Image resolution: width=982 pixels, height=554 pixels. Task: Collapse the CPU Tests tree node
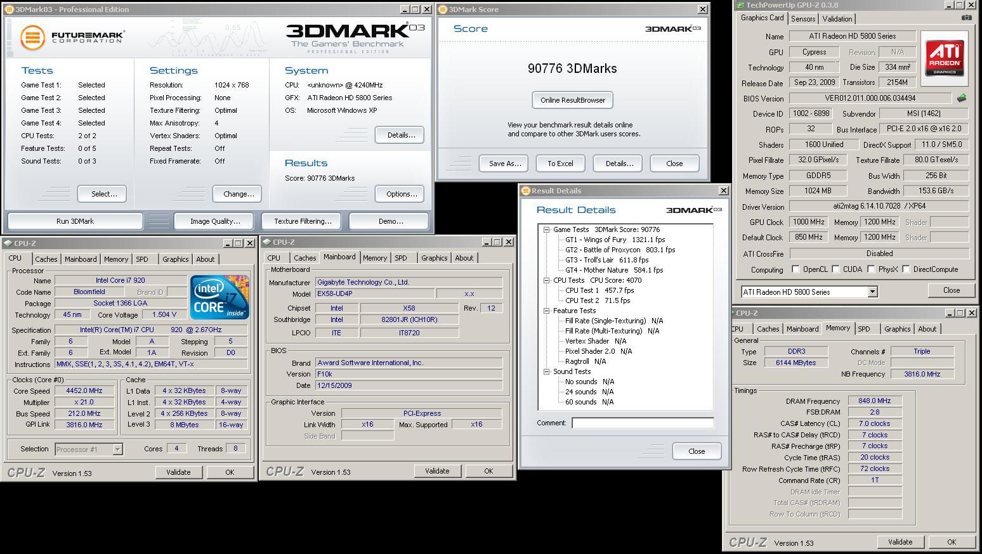[x=546, y=280]
